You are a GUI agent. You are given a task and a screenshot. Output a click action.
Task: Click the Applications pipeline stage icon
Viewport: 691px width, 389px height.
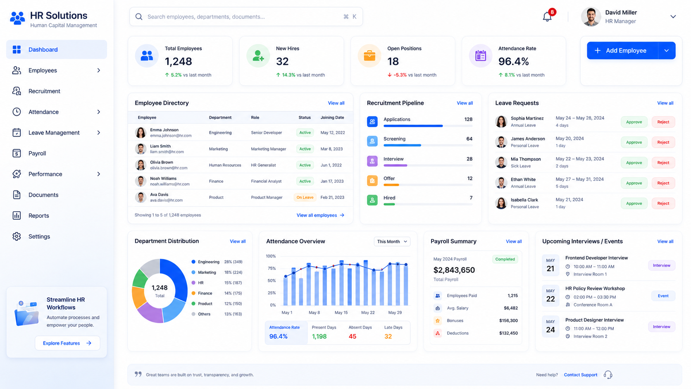(372, 122)
